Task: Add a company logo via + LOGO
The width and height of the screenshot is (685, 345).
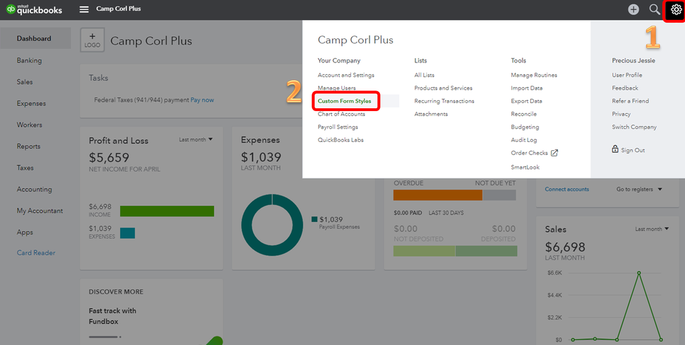Action: coord(92,40)
